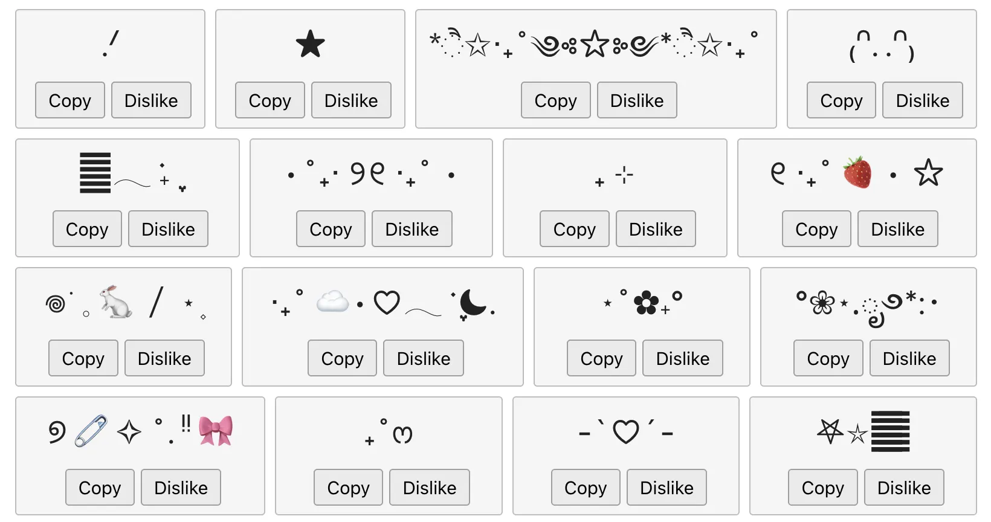
Task: Copy the cloud, heart and moon combo
Action: [x=342, y=358]
